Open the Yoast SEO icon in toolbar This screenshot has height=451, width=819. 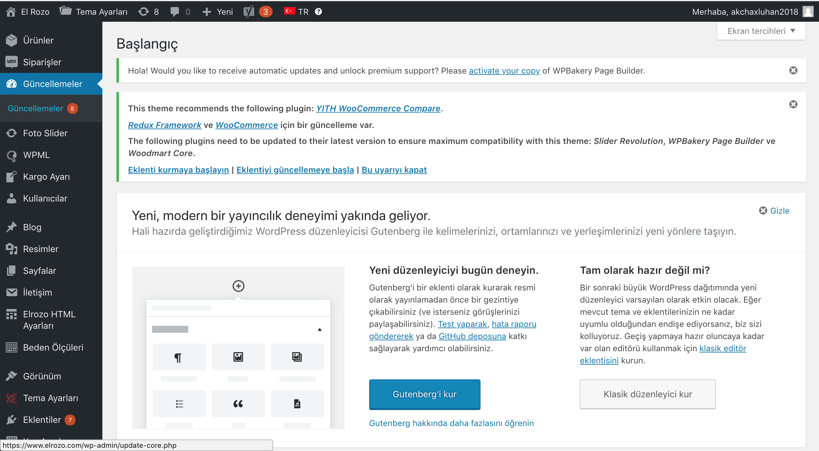(249, 12)
